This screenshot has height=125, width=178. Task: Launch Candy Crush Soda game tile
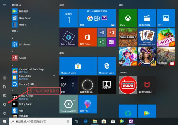(x=166, y=37)
